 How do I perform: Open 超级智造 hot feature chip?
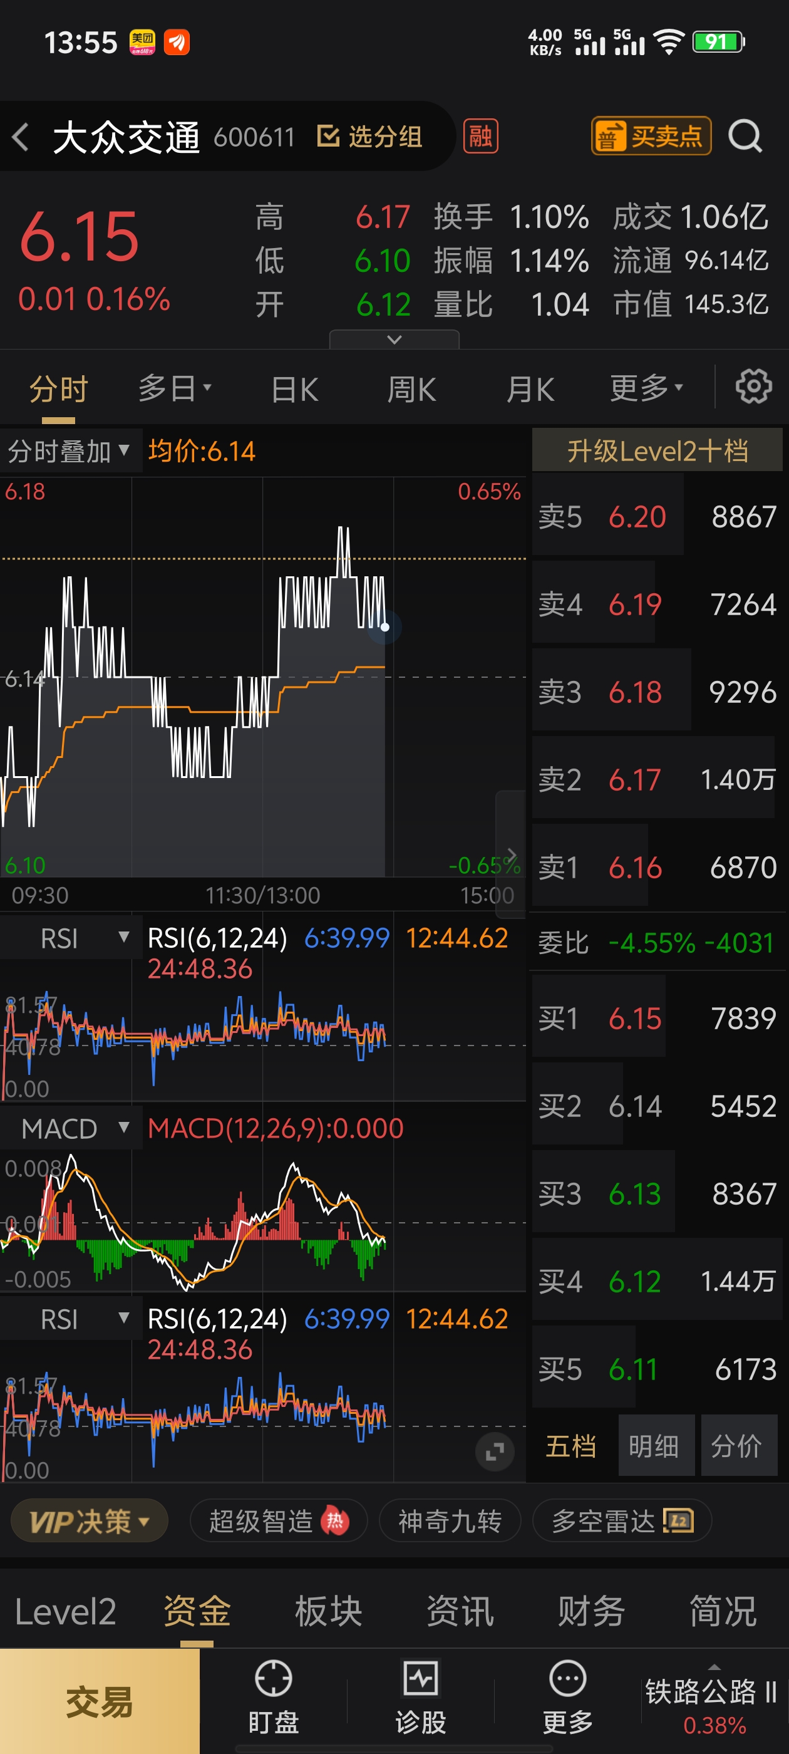point(279,1520)
